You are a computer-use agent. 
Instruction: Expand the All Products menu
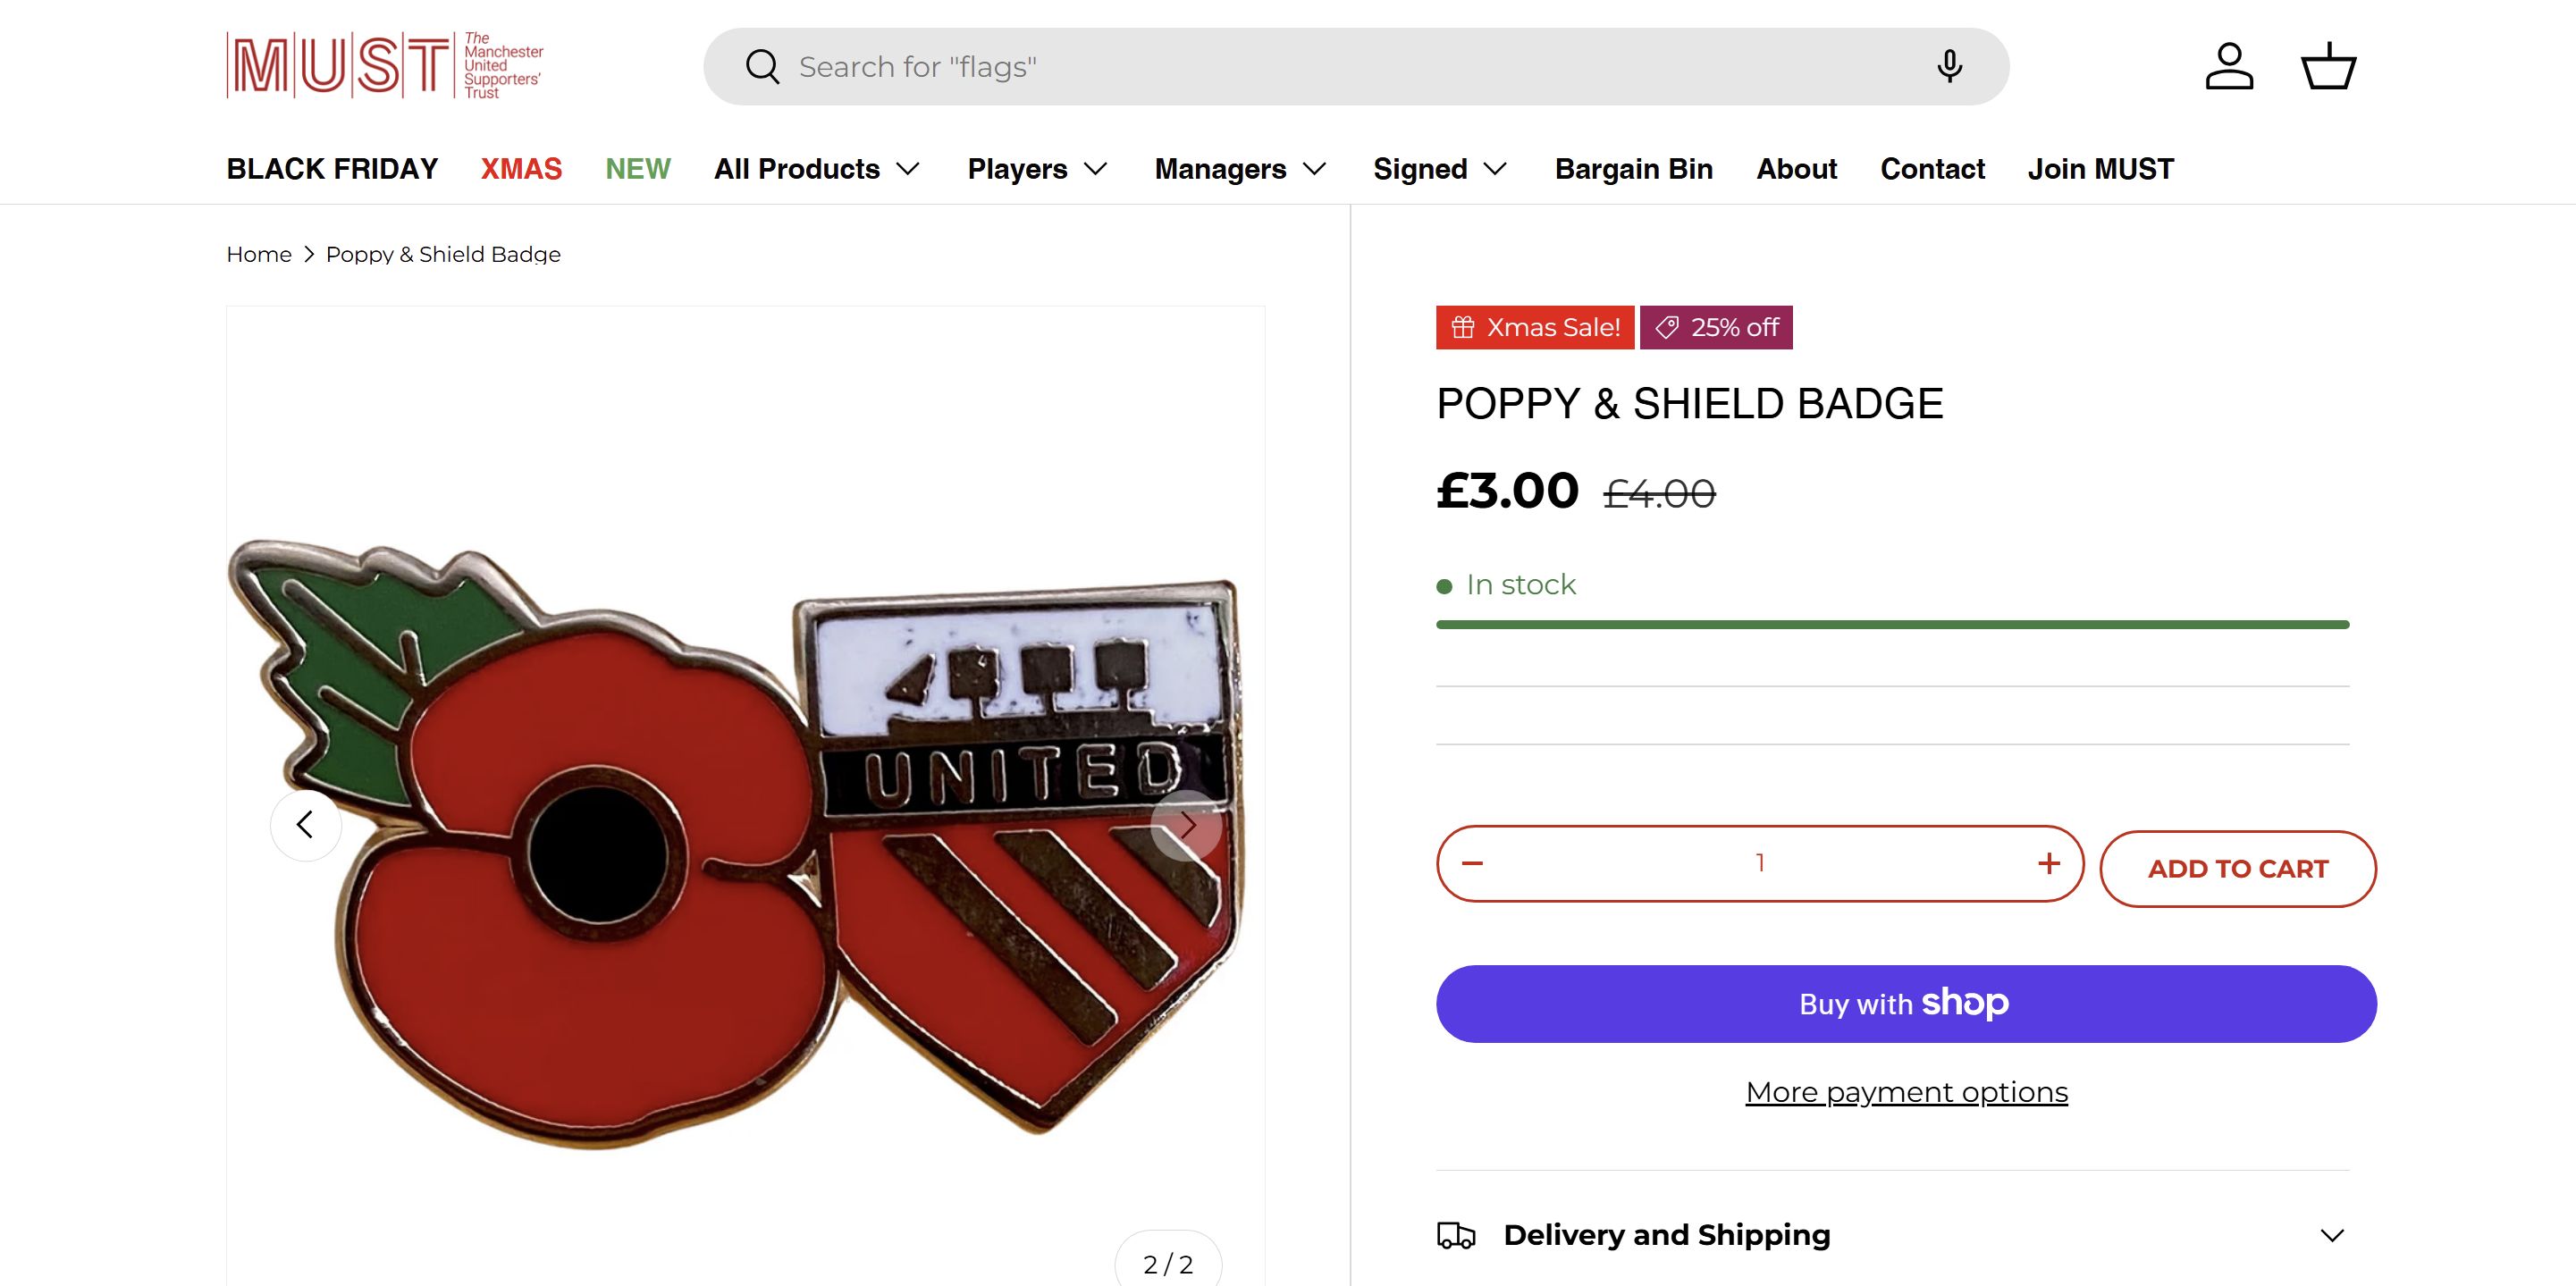point(816,169)
